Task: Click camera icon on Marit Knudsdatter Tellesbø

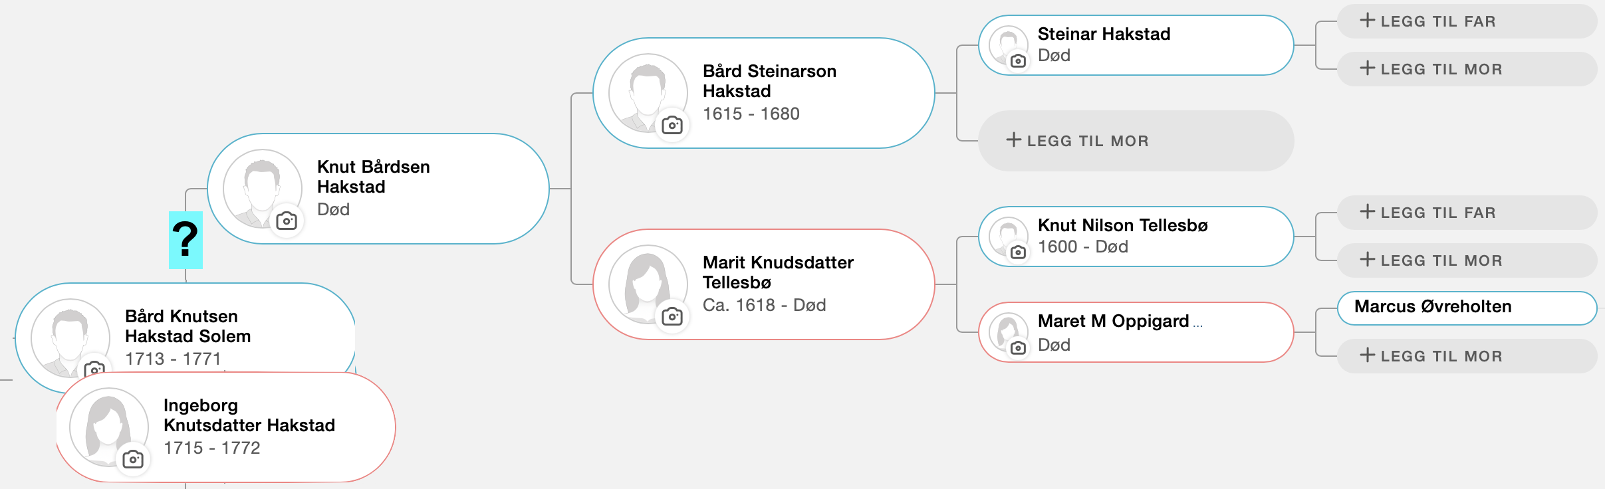Action: [672, 316]
